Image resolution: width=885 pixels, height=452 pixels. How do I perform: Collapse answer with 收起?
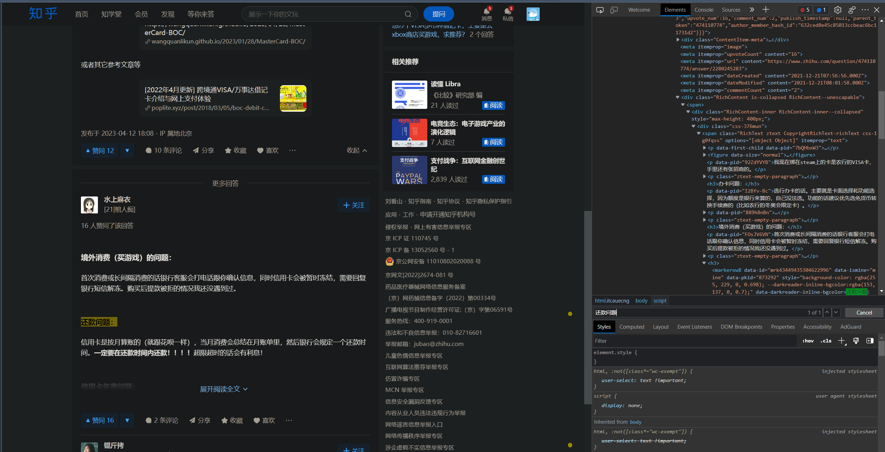point(357,151)
